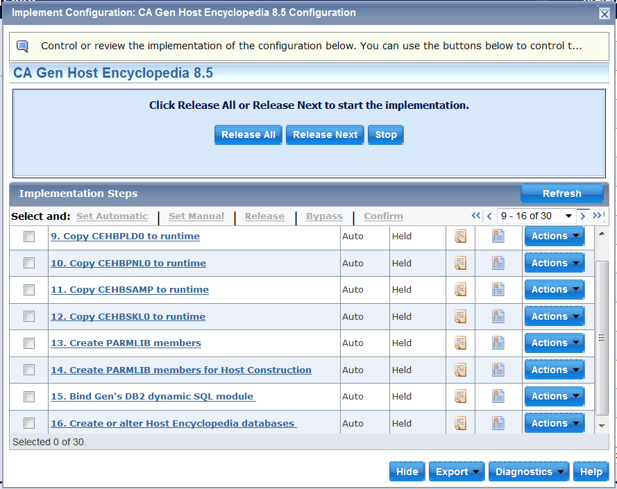Expand Actions menu for step 12
The width and height of the screenshot is (617, 489).
555,316
